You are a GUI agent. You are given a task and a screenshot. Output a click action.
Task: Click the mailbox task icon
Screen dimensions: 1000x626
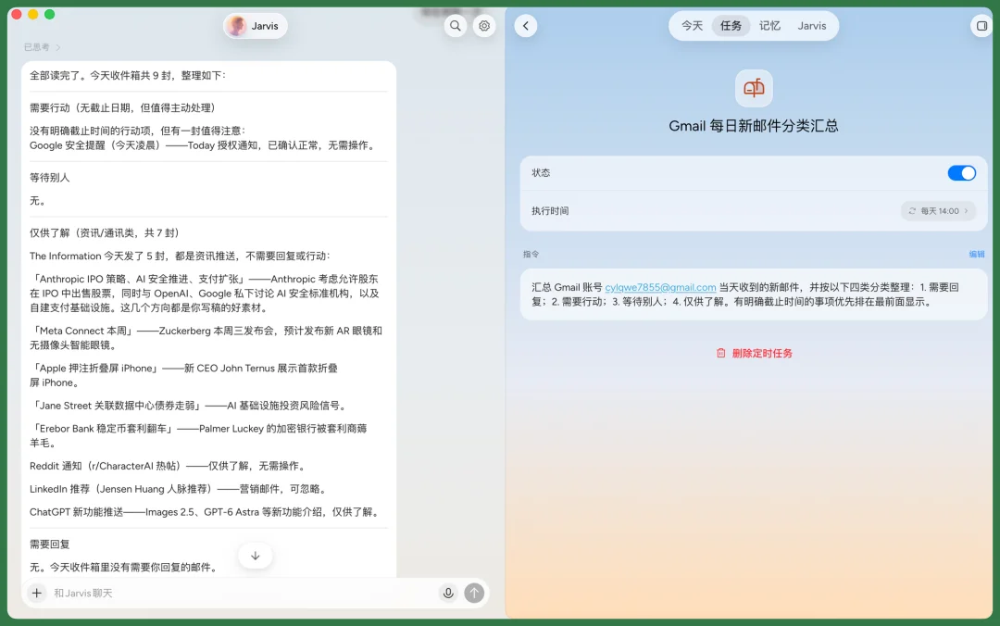pos(753,88)
